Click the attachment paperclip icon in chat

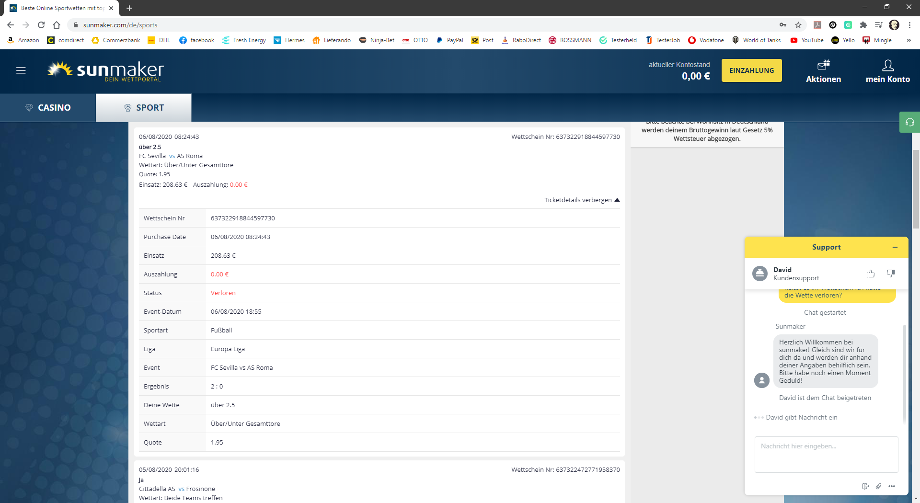[x=878, y=486]
